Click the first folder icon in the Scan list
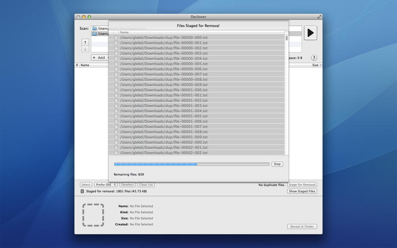The width and height of the screenshot is (397, 248). pyautogui.click(x=95, y=28)
